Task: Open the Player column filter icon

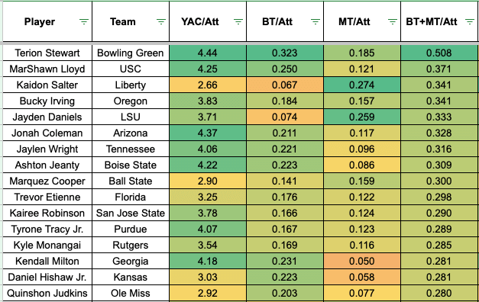Action: point(84,21)
